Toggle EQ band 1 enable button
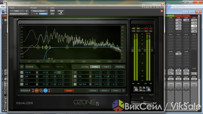Image resolution: width=203 pixels, height=114 pixels. pos(22,72)
